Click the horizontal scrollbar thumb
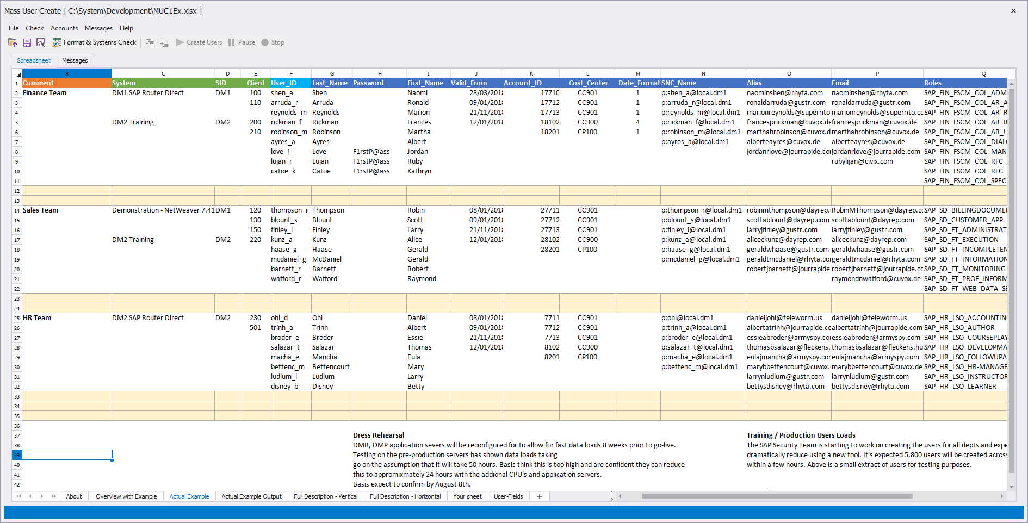 pyautogui.click(x=777, y=496)
